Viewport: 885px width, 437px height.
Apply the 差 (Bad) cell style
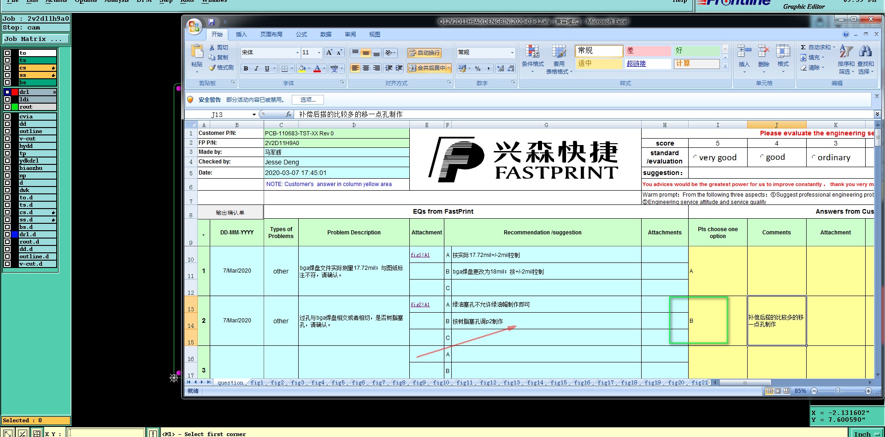(648, 51)
